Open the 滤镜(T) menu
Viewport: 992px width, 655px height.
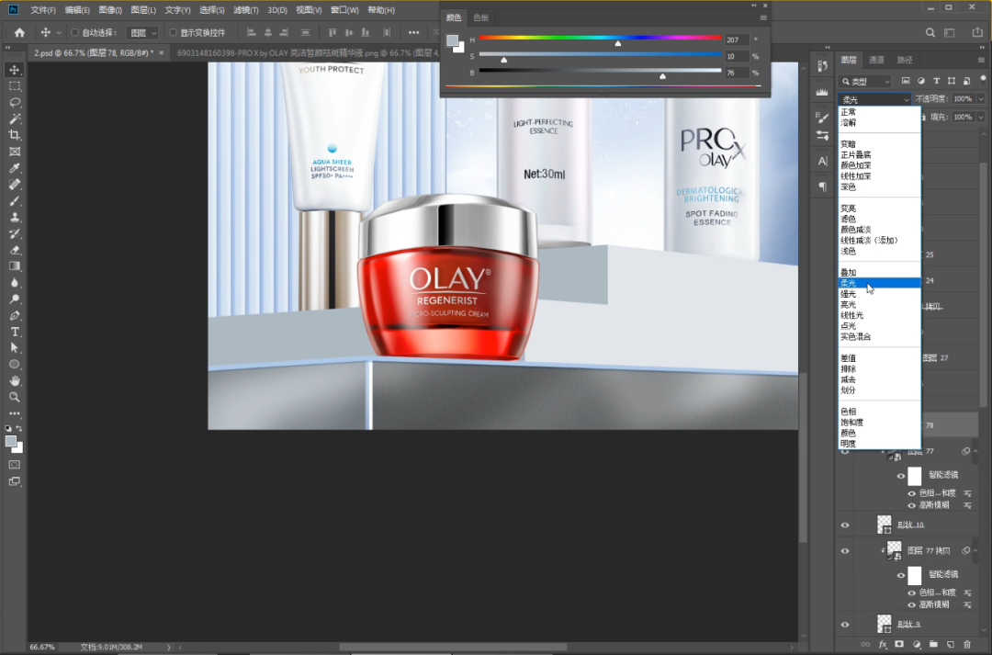246,10
